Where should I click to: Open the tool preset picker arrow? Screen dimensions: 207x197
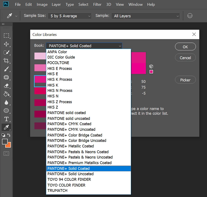pyautogui.click(x=16, y=16)
